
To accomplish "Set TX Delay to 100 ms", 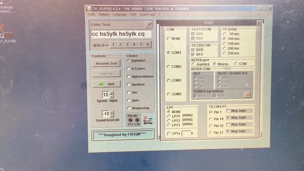I will pos(231,39).
